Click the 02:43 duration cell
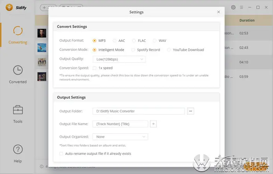Image resolution: width=273 pixels, height=174 pixels. [244, 48]
